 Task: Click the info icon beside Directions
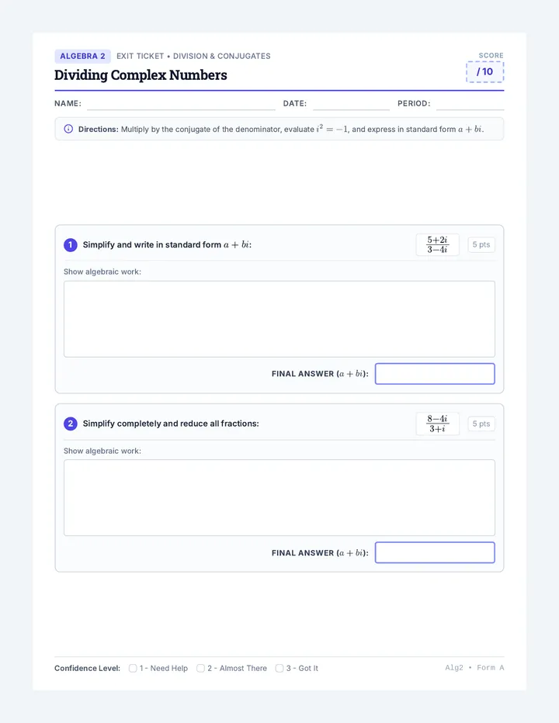click(68, 129)
